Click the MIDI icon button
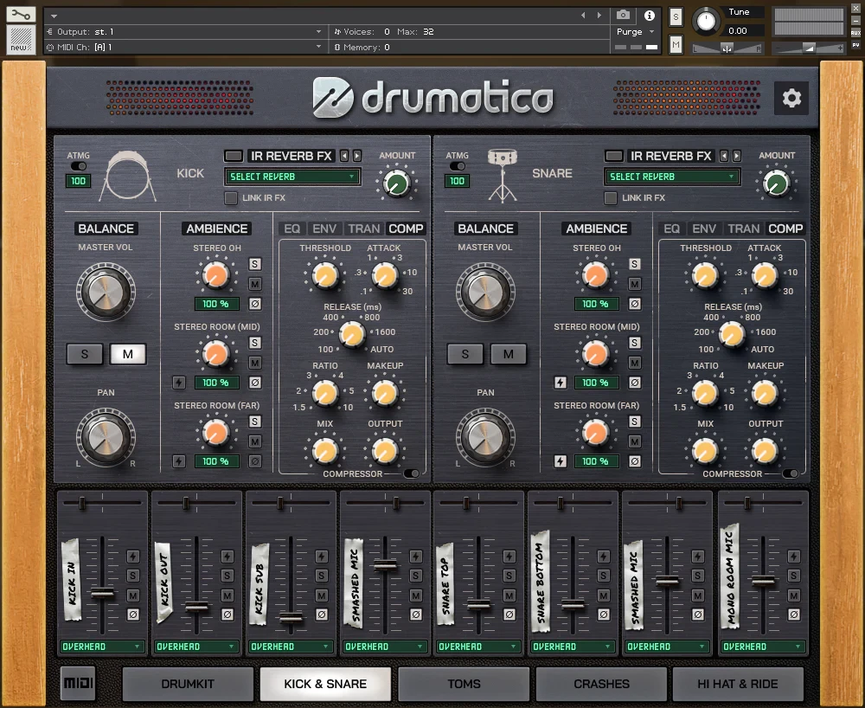The image size is (865, 708). pos(78,684)
